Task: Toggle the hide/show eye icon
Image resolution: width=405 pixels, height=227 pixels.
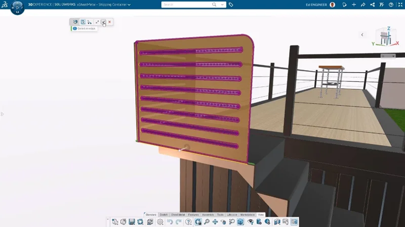Action: [250, 222]
